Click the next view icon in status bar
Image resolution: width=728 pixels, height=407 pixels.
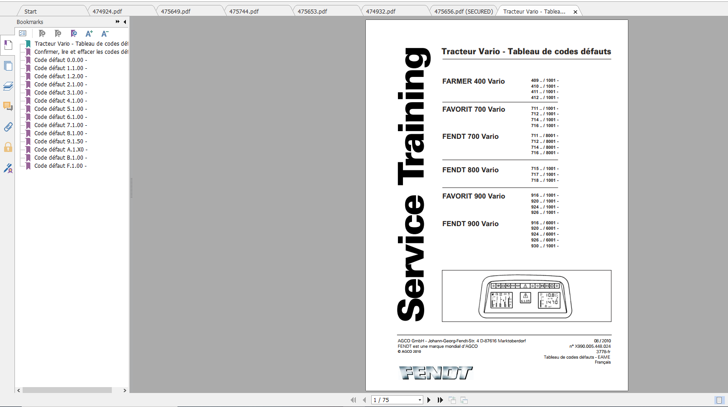click(x=464, y=400)
